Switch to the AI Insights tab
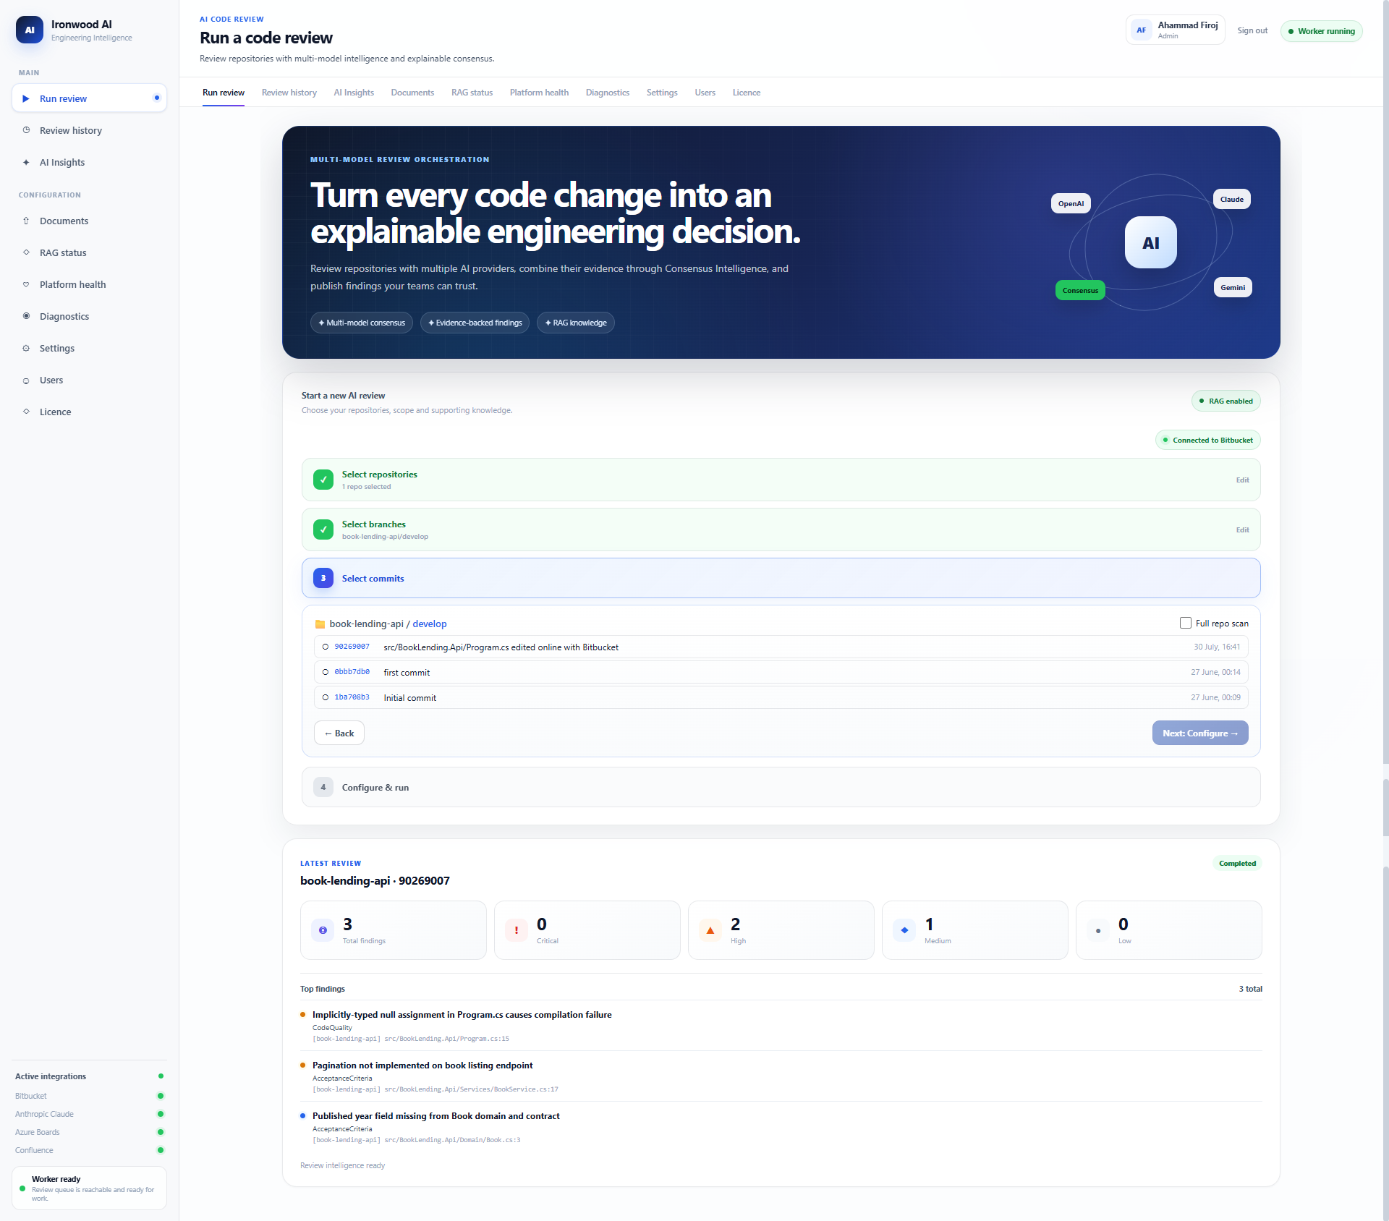 (354, 93)
